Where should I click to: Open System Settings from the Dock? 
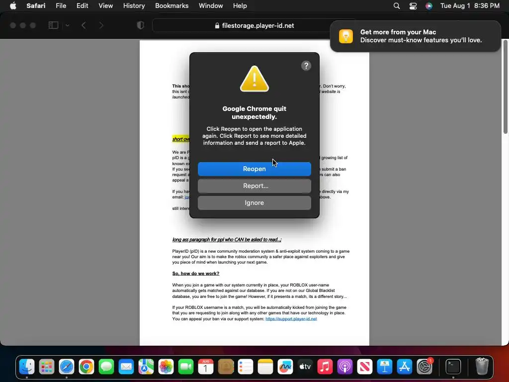coord(424,367)
